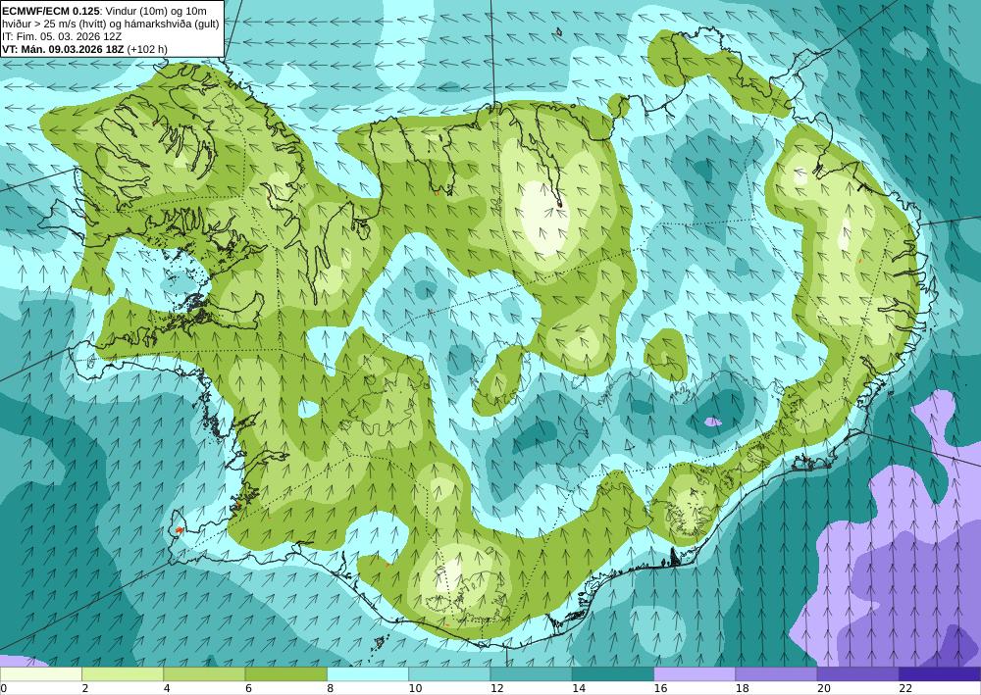The height and width of the screenshot is (695, 981).
Task: Click the 4–6 m/s green legend swatch
Action: [204, 674]
